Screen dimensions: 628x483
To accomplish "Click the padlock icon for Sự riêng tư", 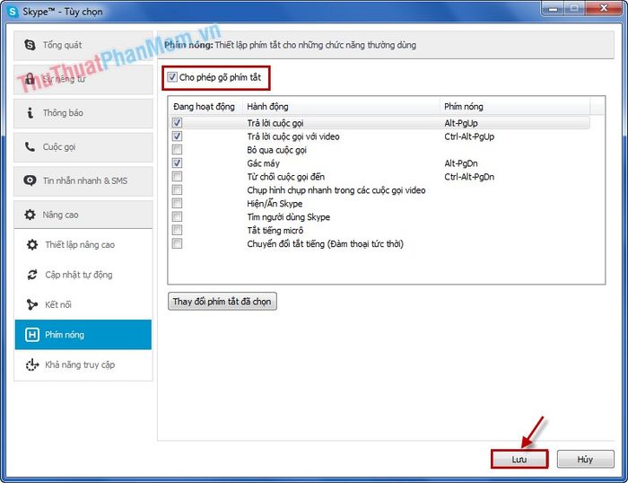I will tap(30, 79).
